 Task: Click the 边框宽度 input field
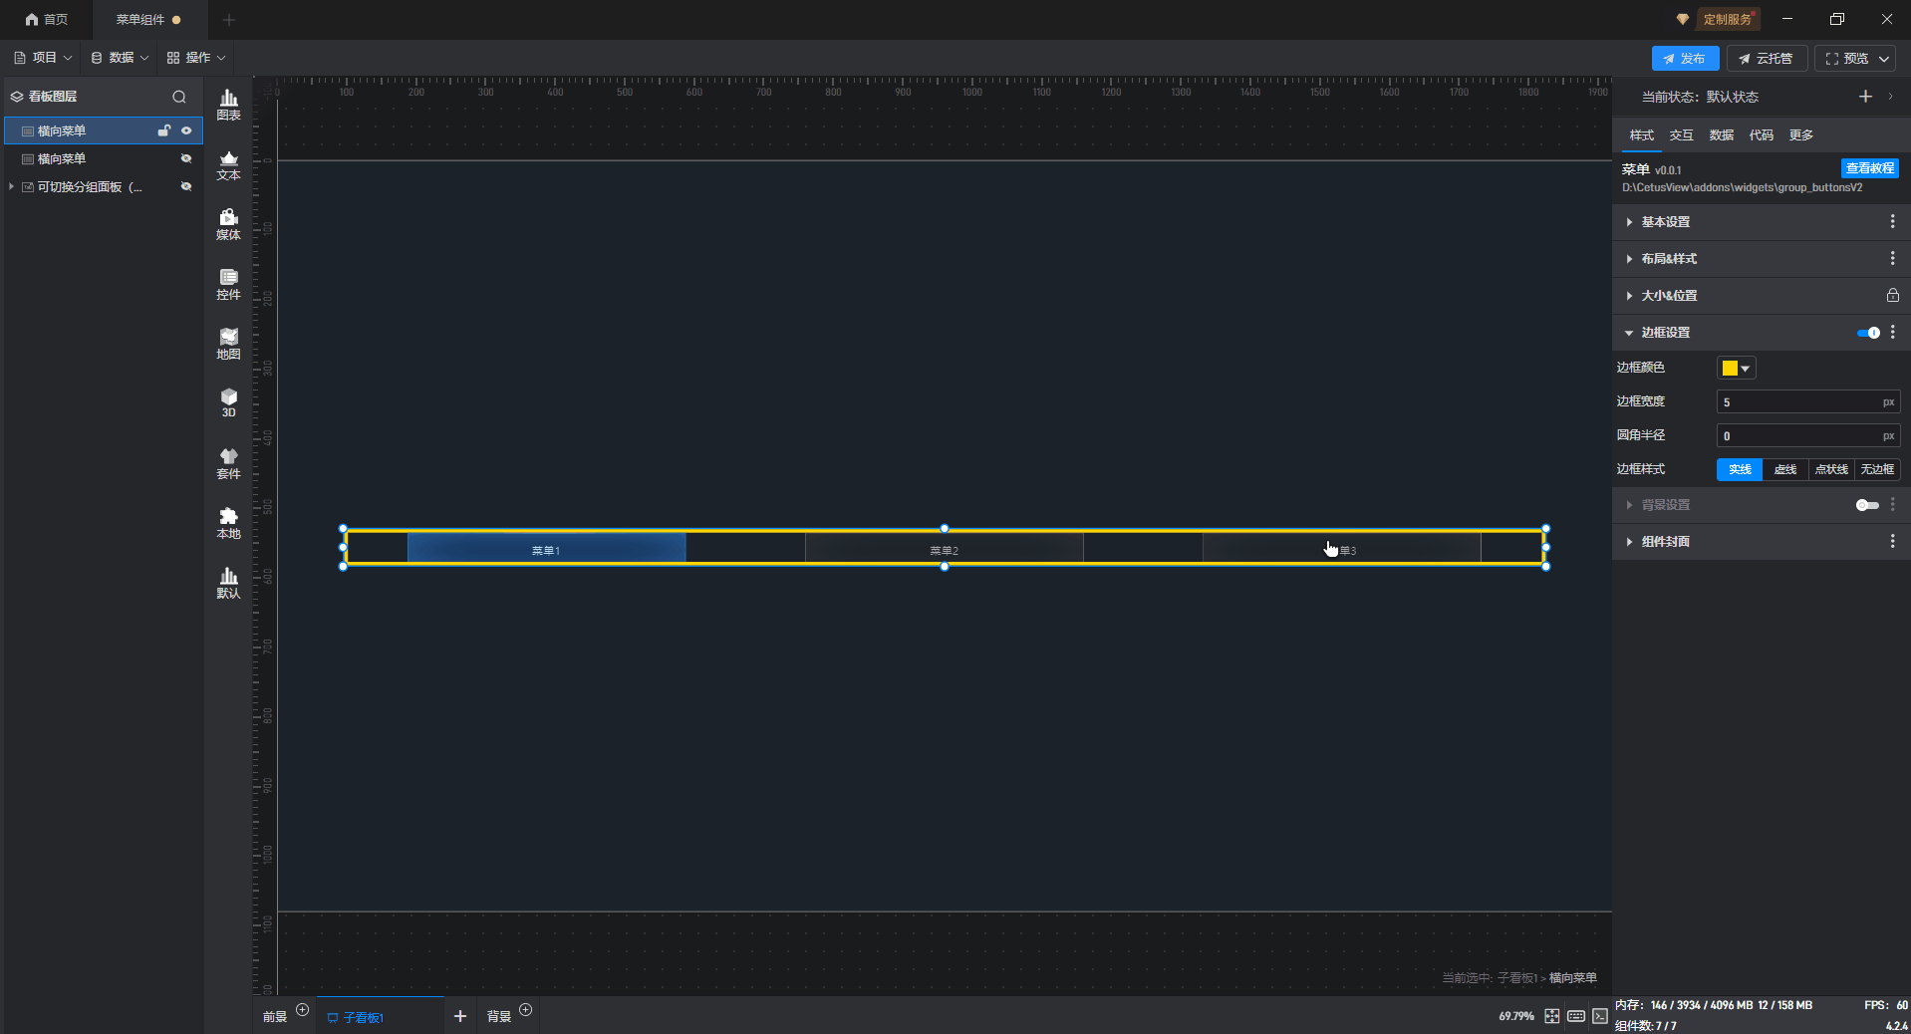pyautogui.click(x=1808, y=401)
